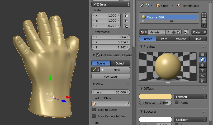Click the pin icon in the properties header
The width and height of the screenshot is (213, 125).
(141, 6)
